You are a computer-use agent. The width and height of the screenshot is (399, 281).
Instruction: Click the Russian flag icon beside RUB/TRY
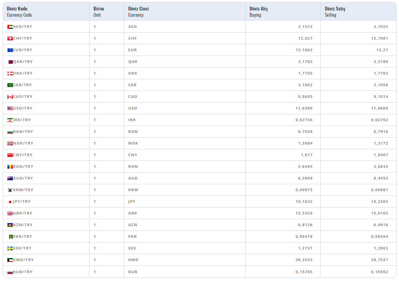tap(10, 272)
